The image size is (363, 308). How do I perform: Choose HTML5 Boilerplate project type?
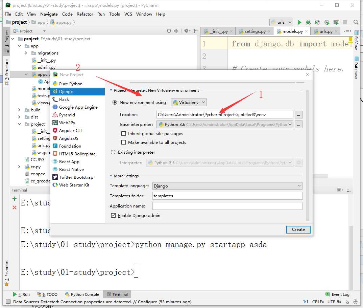click(77, 154)
